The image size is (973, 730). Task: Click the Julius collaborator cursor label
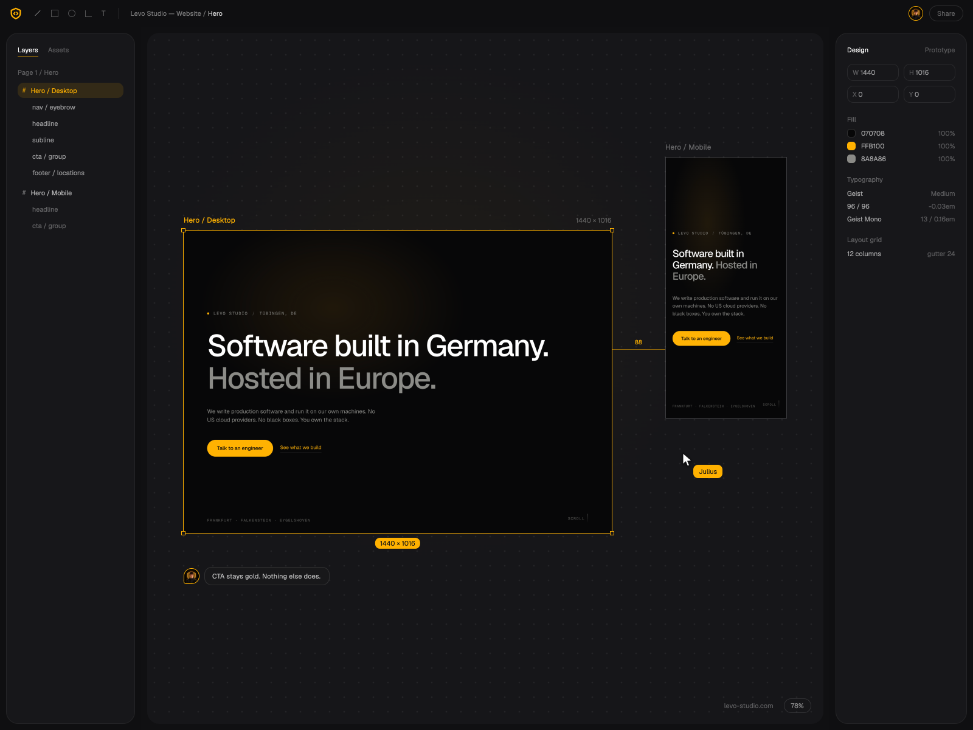coord(708,471)
